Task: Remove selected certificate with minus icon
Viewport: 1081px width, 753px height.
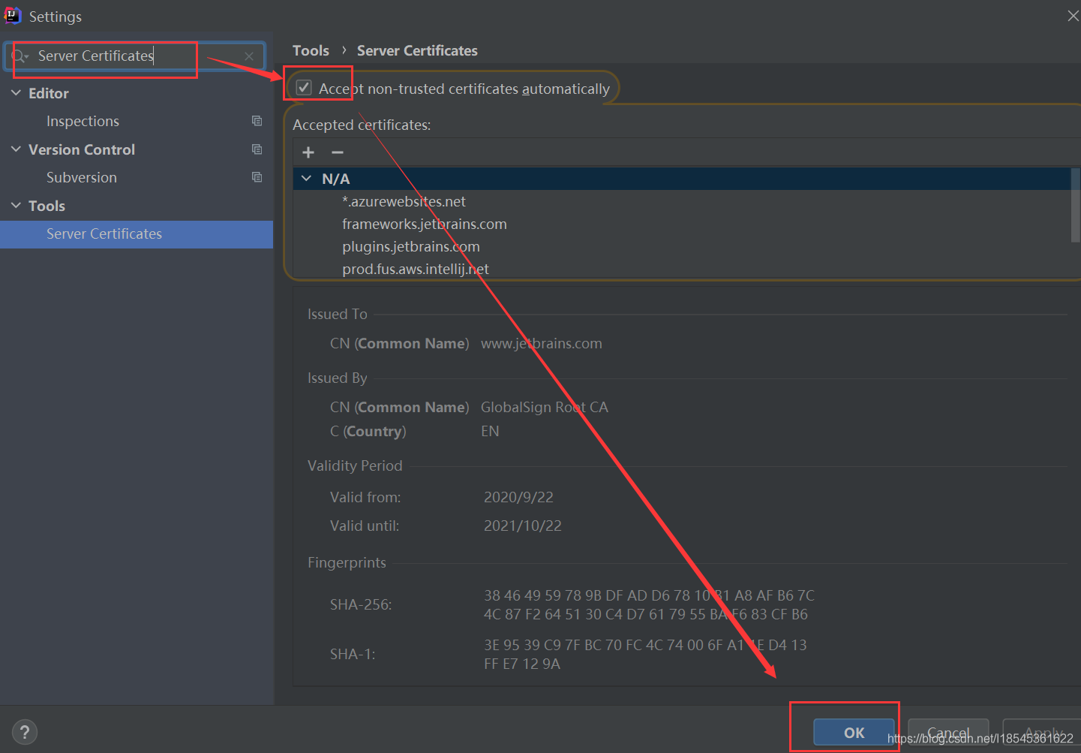Action: (338, 152)
